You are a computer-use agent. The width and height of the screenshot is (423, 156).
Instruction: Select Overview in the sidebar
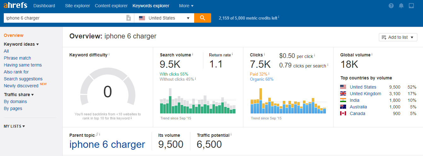tap(14, 35)
